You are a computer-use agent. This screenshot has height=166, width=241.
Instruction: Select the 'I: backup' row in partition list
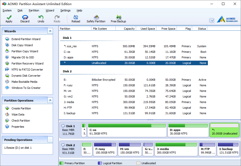(134, 113)
